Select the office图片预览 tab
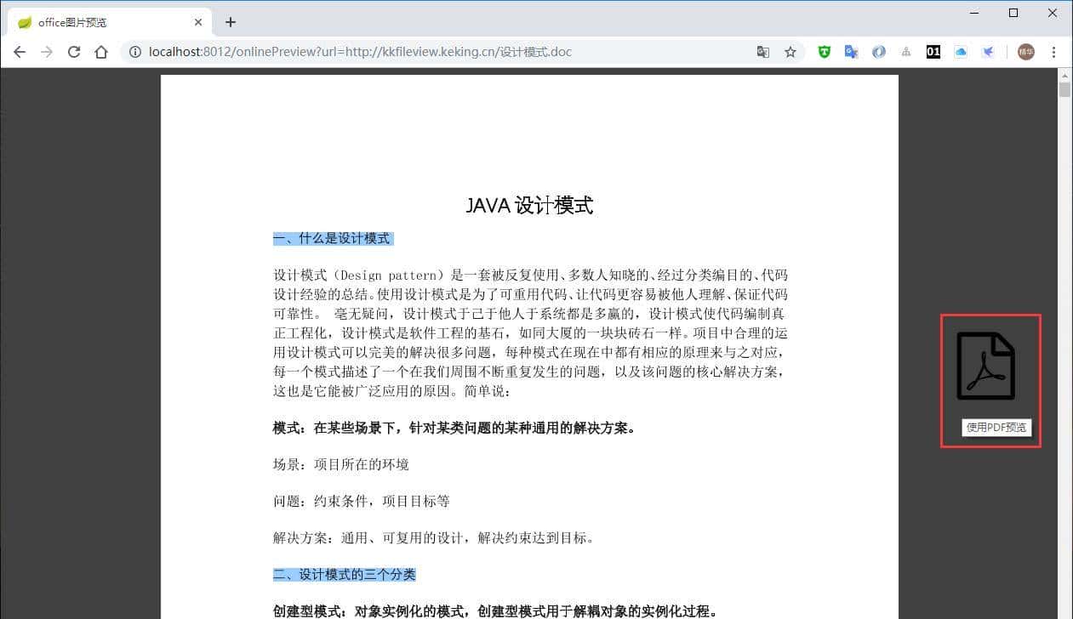 pos(102,21)
